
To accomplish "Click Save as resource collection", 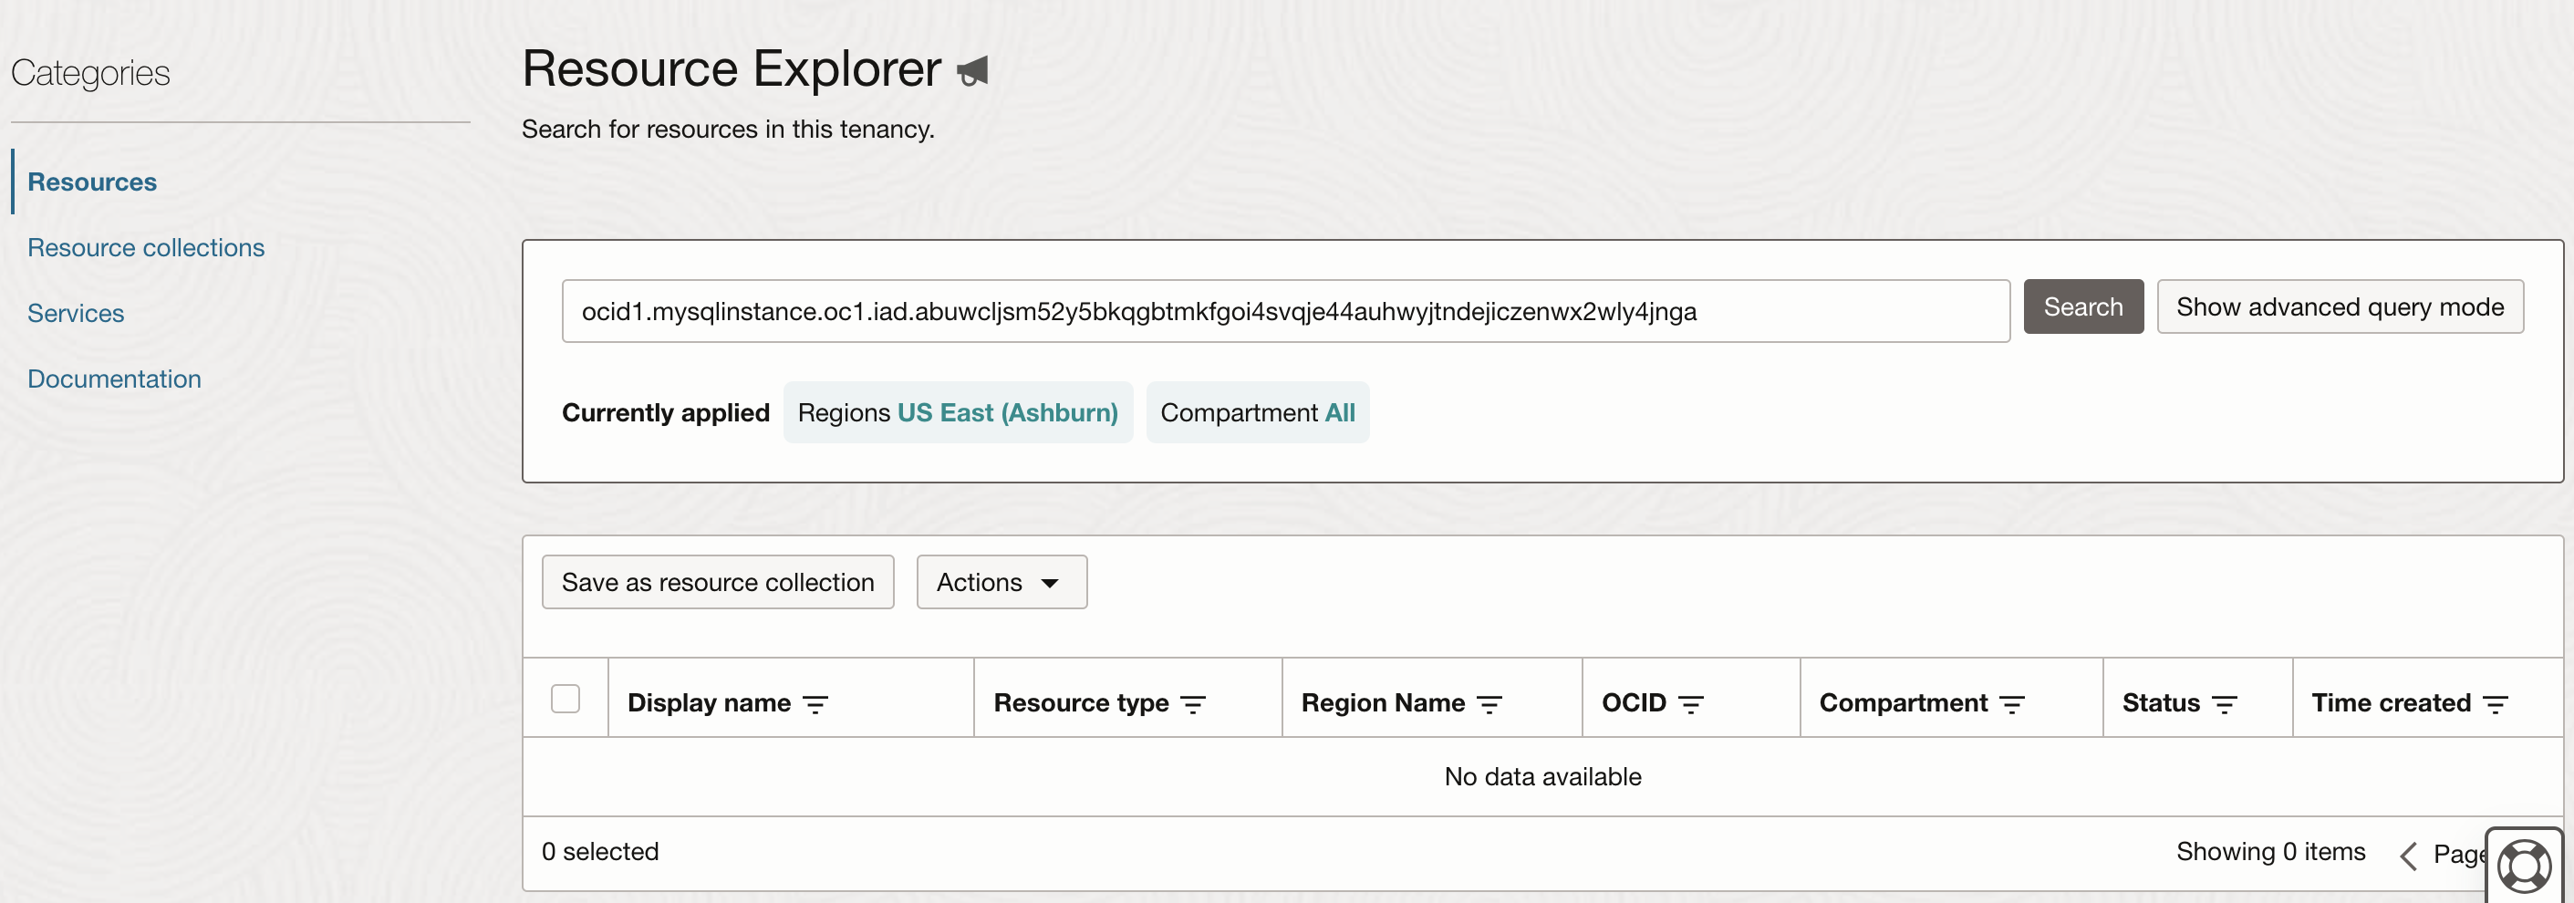I will click(x=716, y=581).
